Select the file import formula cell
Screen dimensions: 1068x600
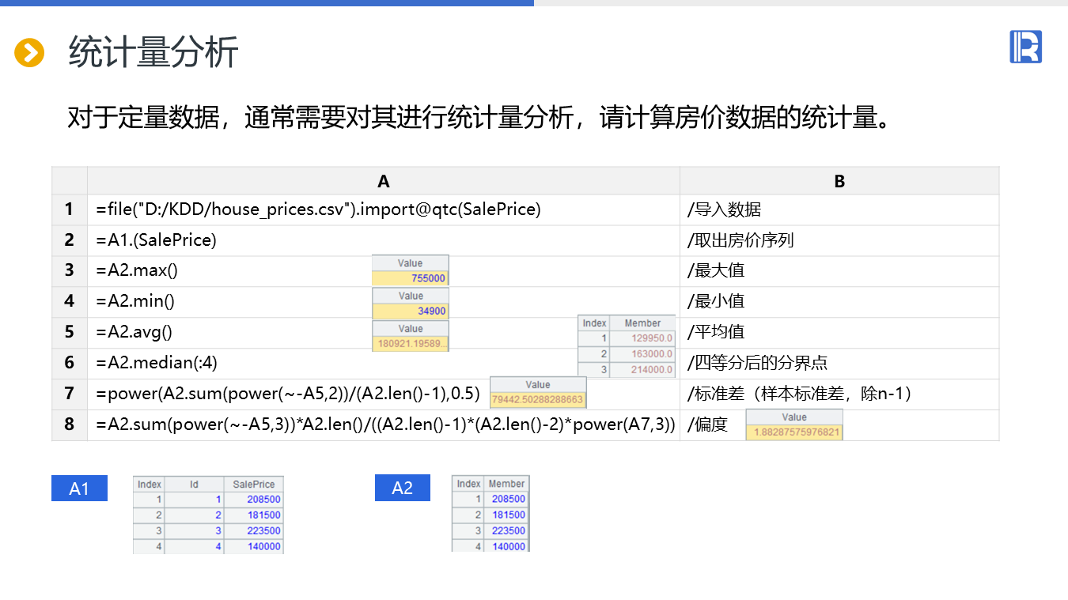[319, 209]
